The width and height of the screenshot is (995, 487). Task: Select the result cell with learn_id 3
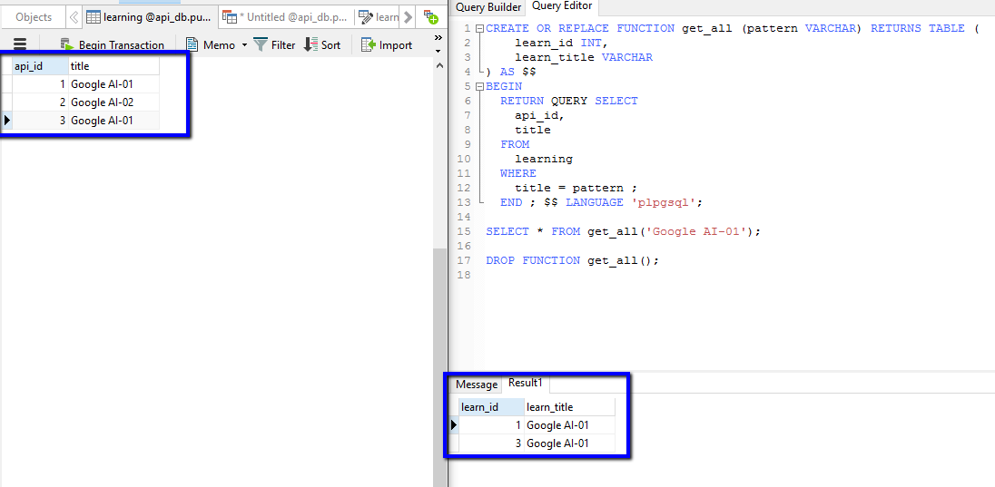coord(492,443)
